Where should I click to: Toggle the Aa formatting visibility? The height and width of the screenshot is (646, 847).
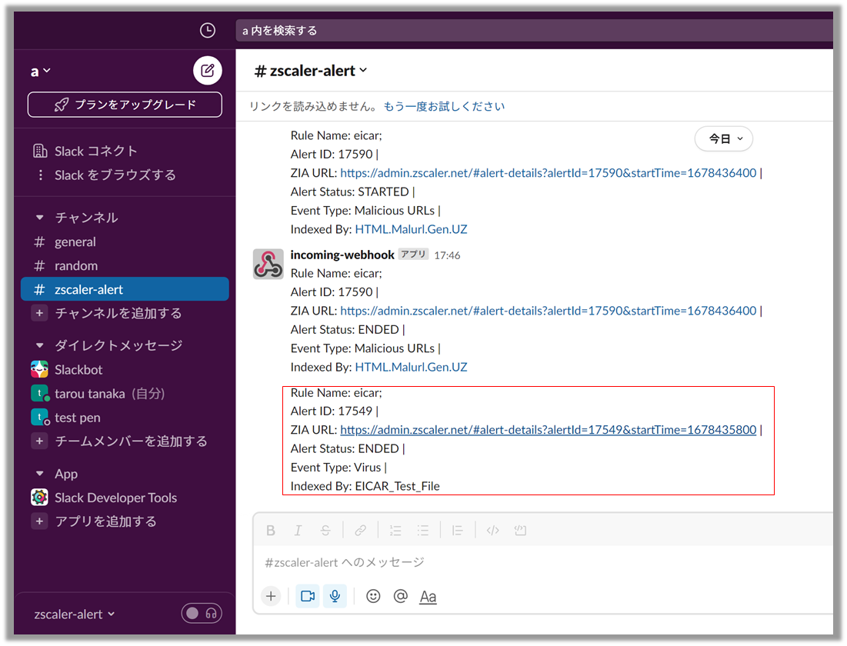(x=428, y=597)
